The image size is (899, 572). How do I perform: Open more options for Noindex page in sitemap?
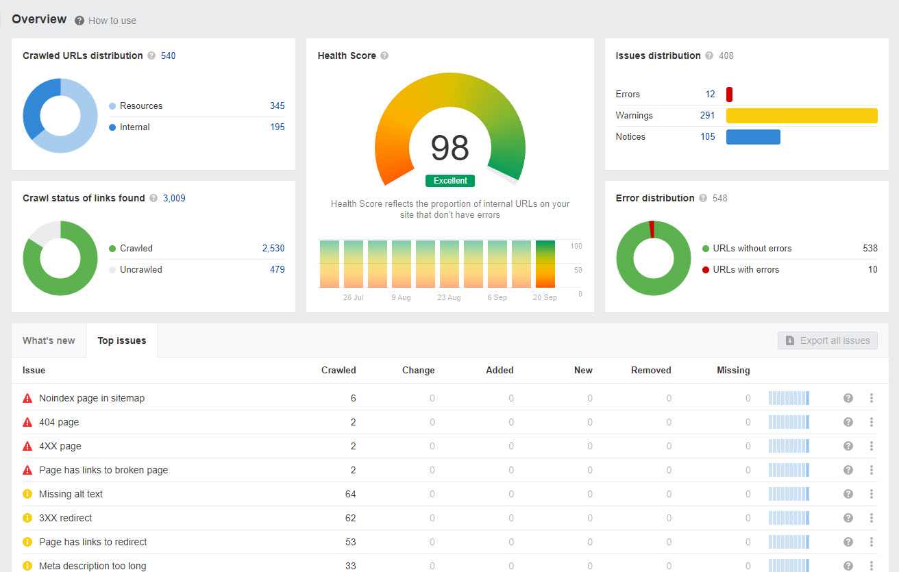pos(872,398)
